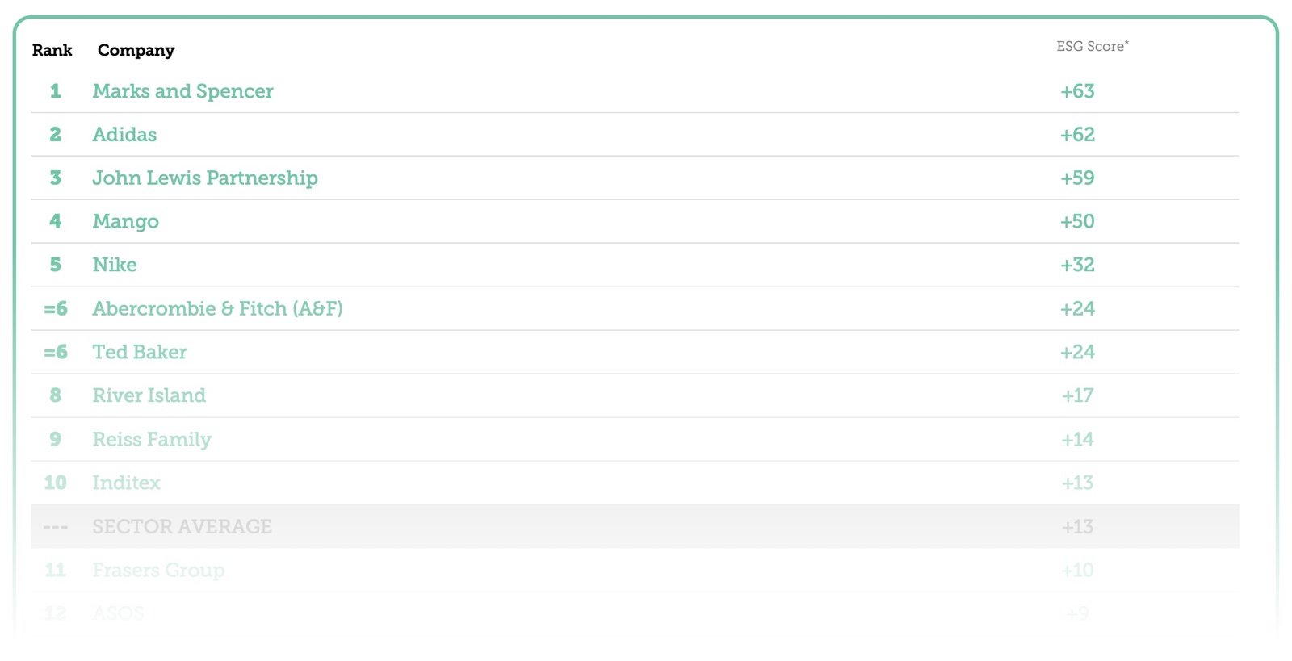Open the Reiss Family entry
Screen dimensions: 1292x661
(x=152, y=440)
